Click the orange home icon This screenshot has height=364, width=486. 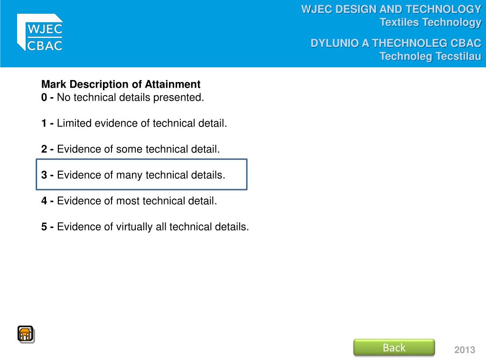(x=26, y=334)
